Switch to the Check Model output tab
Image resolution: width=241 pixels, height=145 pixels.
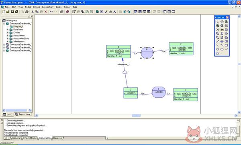tap(30, 138)
